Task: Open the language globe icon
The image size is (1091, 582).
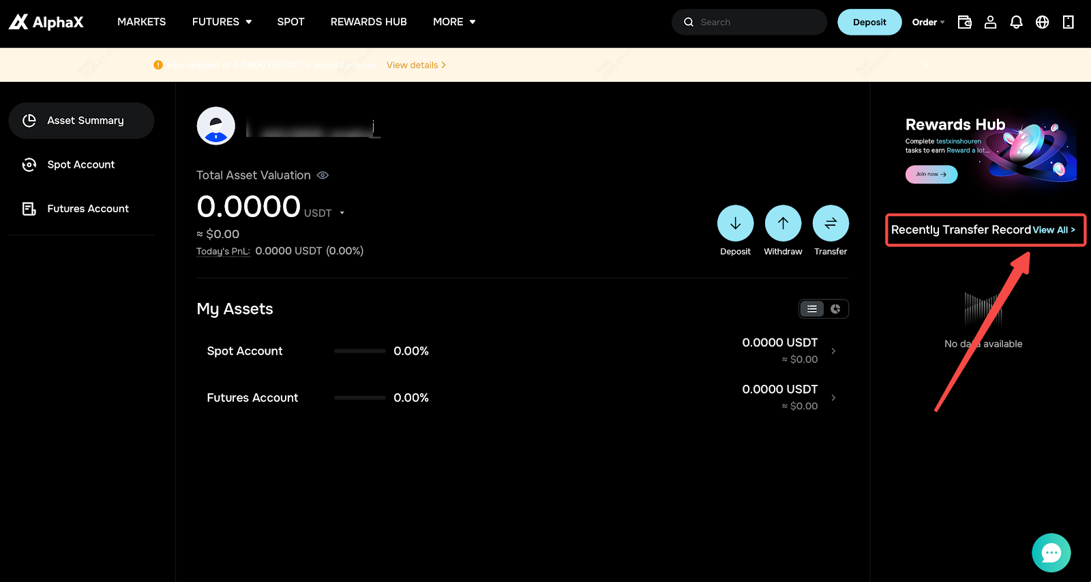Action: (1042, 22)
